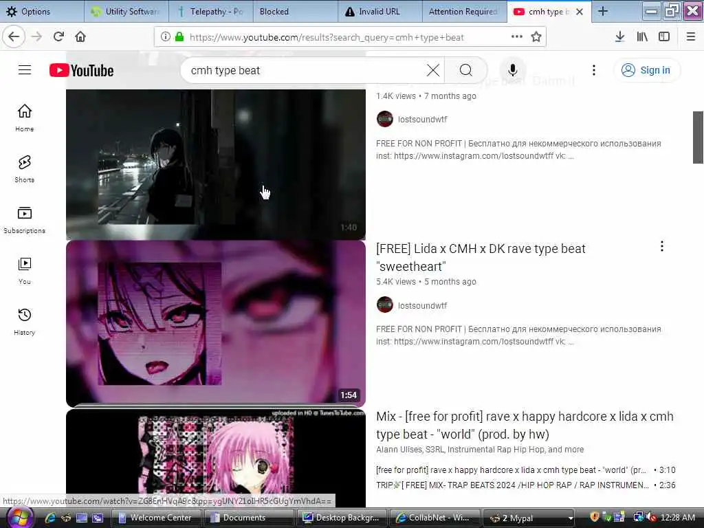
Task: Click the Sign in button
Action: (x=646, y=70)
